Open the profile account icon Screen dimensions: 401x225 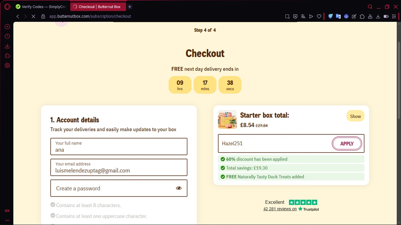pyautogui.click(x=370, y=16)
